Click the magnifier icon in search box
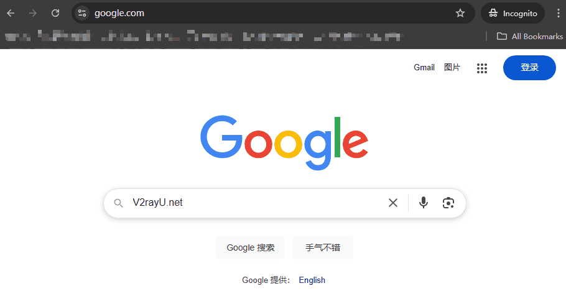566x296 pixels. click(118, 203)
